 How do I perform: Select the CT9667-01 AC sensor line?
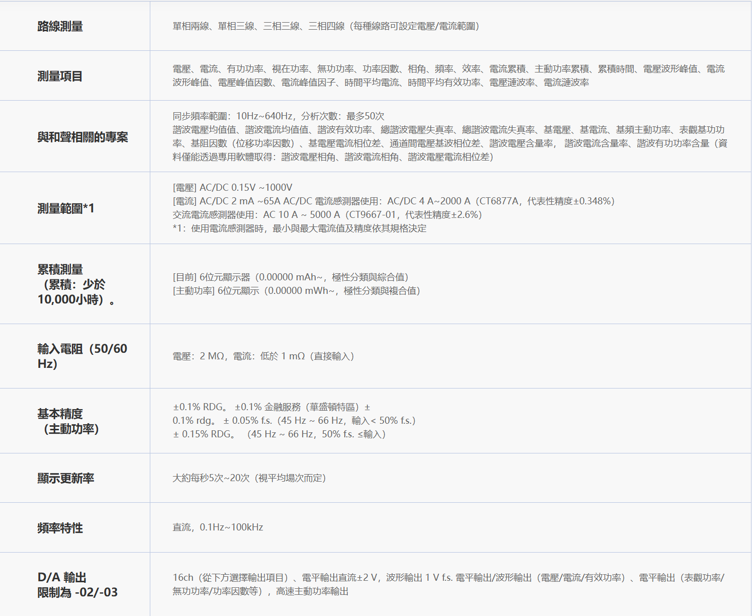coord(327,215)
